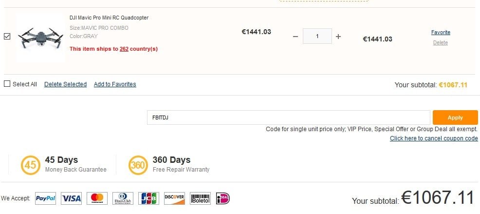Click the iDEAL payment icon
Viewport: 480px width, 214px height.
tap(223, 198)
